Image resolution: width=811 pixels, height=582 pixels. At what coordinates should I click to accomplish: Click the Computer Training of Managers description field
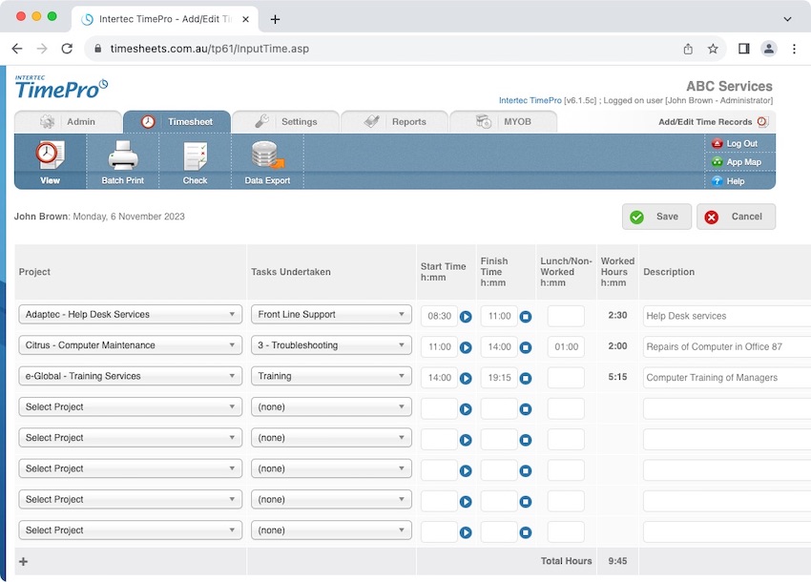[x=727, y=378]
